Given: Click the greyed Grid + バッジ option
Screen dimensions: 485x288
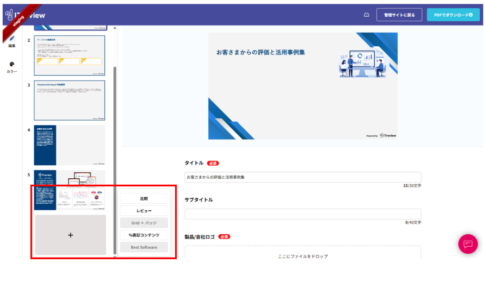Looking at the screenshot, I should tap(144, 223).
